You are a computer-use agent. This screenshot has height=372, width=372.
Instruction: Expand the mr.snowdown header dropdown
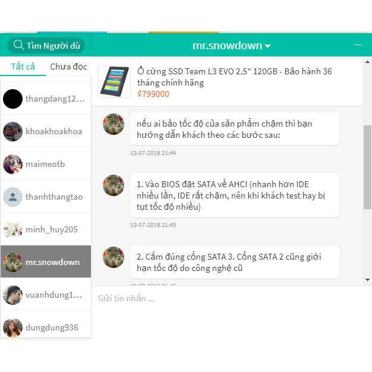pos(267,46)
